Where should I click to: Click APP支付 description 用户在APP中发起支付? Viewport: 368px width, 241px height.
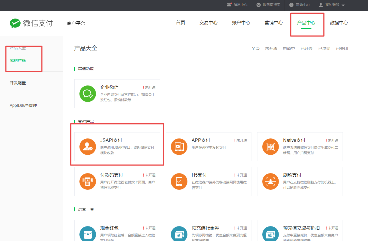pos(209,148)
